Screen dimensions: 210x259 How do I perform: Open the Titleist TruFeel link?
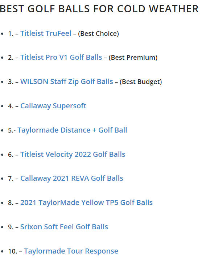[46, 33]
